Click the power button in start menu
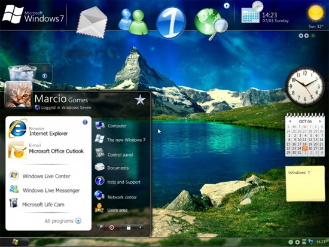 point(112,227)
